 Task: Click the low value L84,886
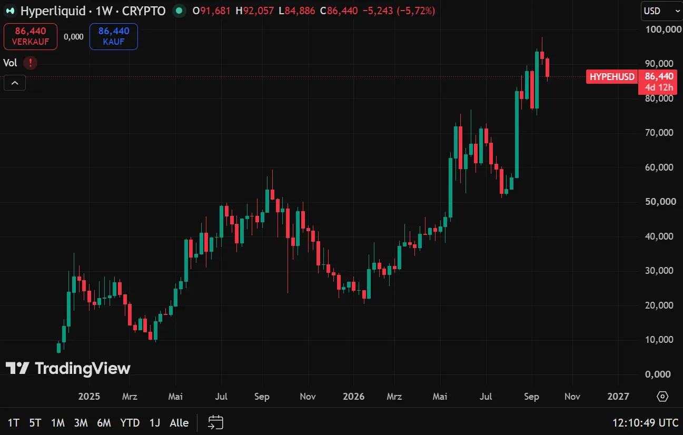pos(298,11)
